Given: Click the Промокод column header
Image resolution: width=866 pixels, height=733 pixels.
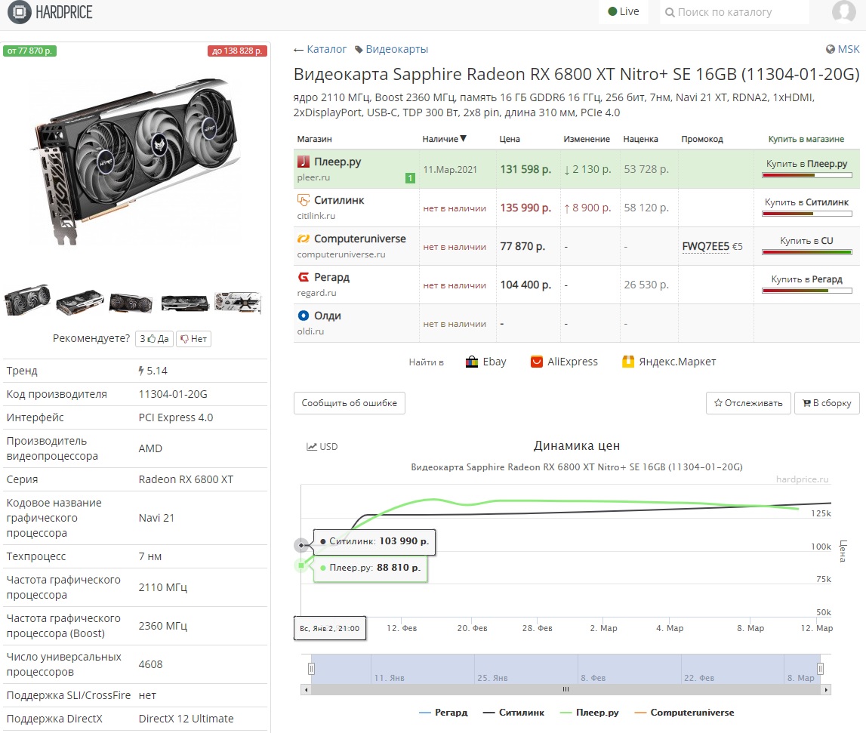Looking at the screenshot, I should 702,139.
